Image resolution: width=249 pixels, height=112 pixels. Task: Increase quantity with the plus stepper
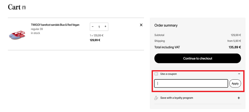(105, 27)
